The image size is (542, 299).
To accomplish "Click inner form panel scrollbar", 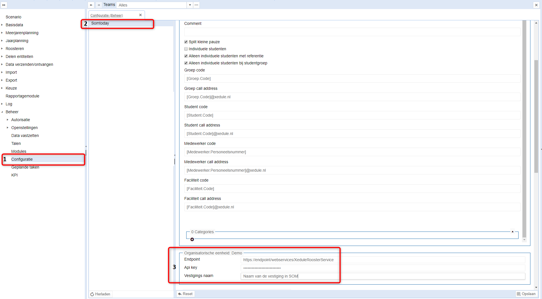I will click(x=524, y=129).
